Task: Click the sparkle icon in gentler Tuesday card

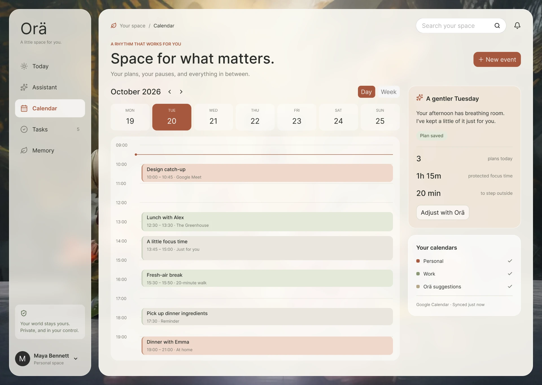Action: coord(419,98)
